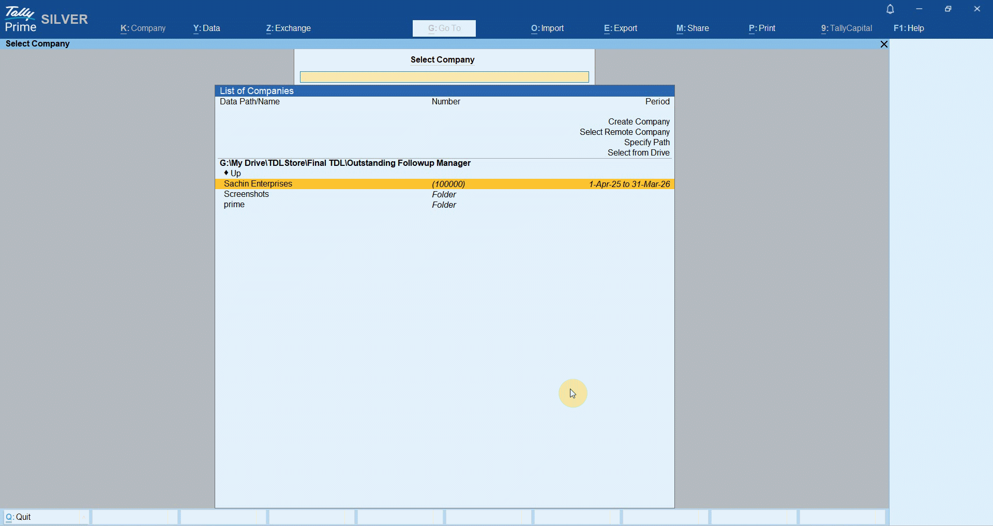Type in the Select Company search field
Screen dimensions: 993x526
[444, 77]
